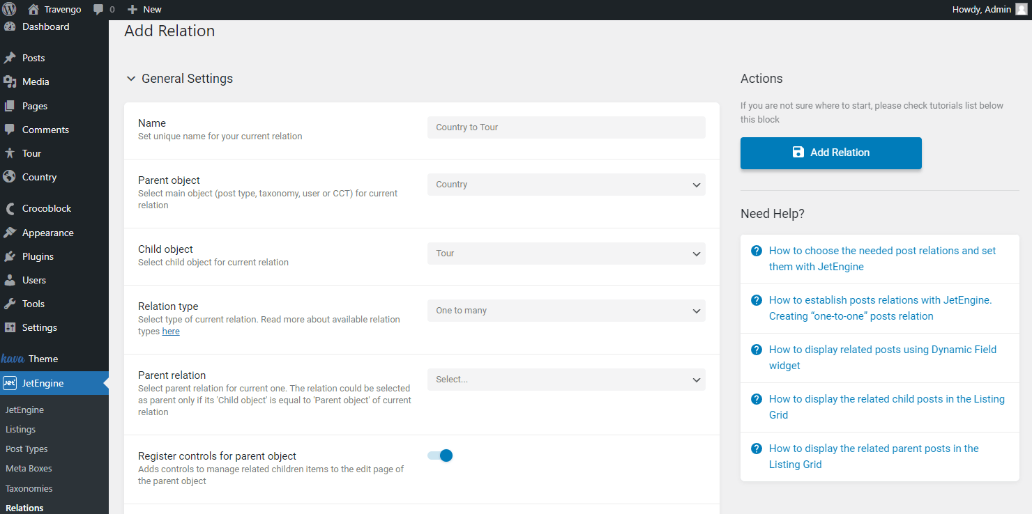Screen dimensions: 1032x514
Task: Click the Country globe icon
Action: coord(10,177)
